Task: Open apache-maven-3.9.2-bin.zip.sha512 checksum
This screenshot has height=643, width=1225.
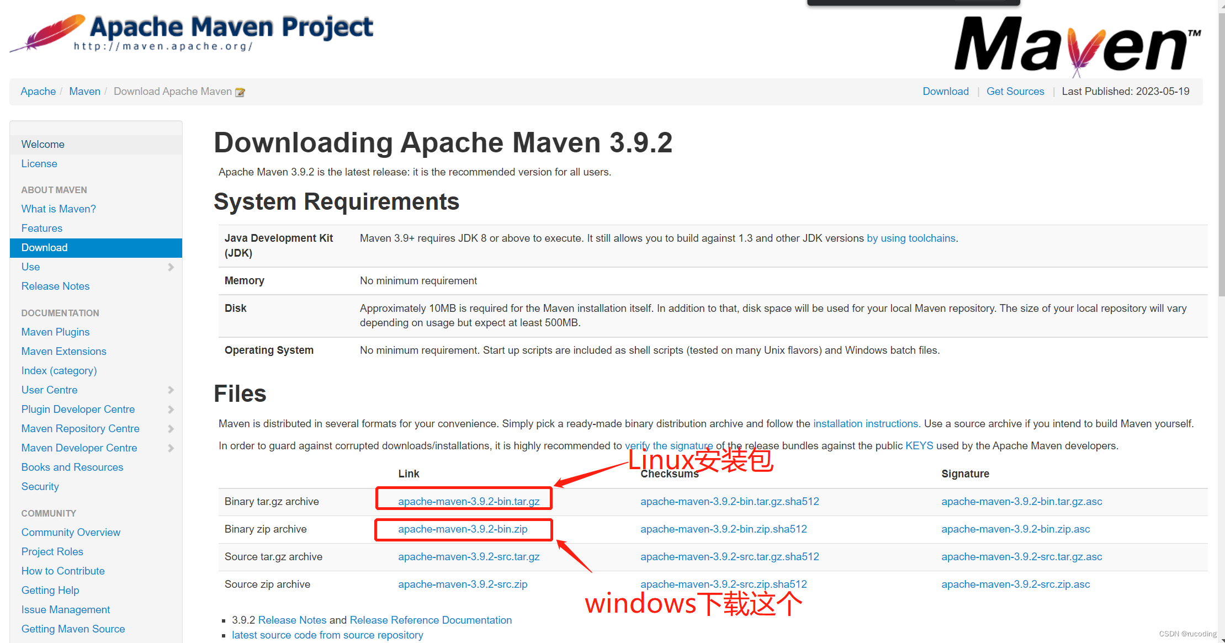Action: click(x=724, y=529)
